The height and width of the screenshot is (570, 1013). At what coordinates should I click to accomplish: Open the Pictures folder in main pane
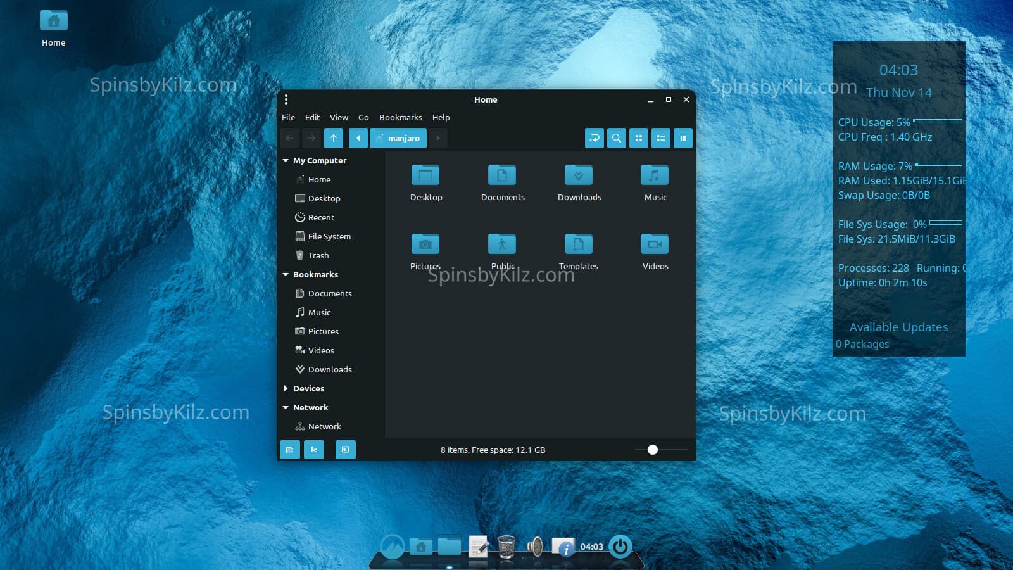point(425,244)
